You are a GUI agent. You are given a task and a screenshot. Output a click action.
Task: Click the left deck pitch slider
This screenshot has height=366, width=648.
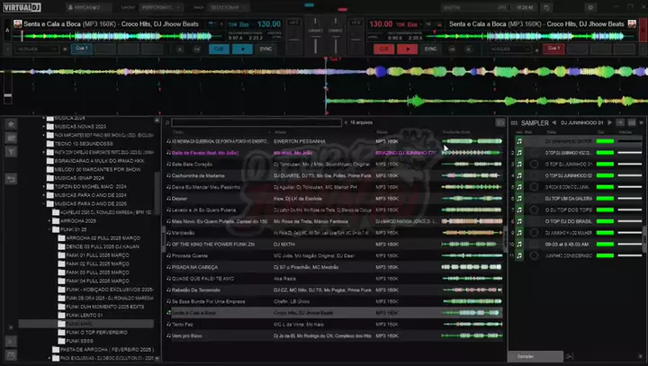pyautogui.click(x=293, y=40)
